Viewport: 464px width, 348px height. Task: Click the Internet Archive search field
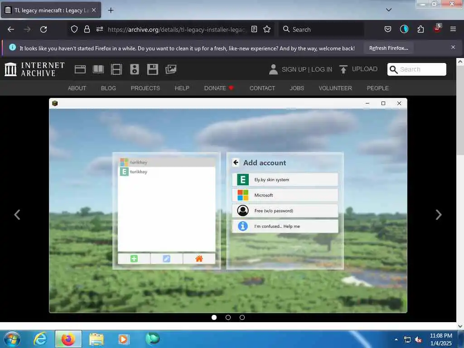pos(417,69)
